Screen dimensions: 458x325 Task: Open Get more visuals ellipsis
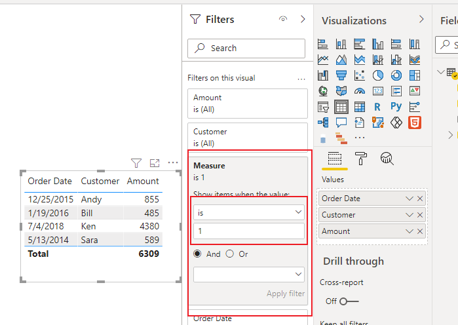pos(360,137)
